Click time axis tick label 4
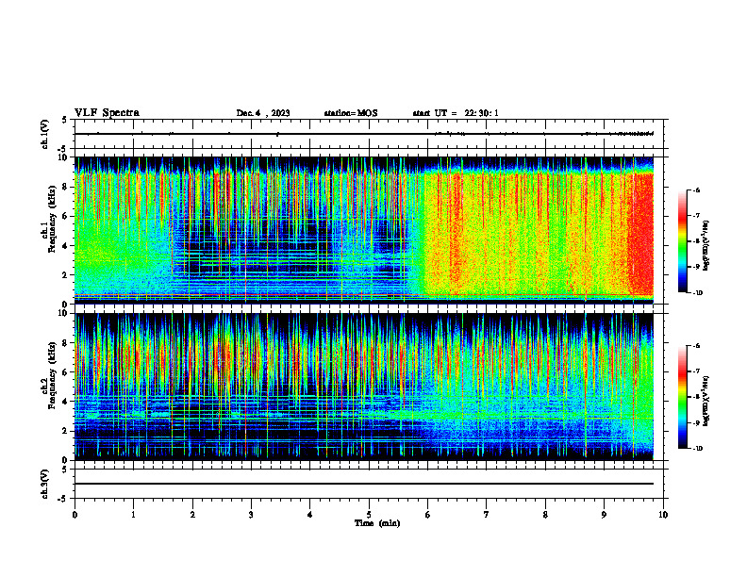747x577 pixels. [x=310, y=515]
